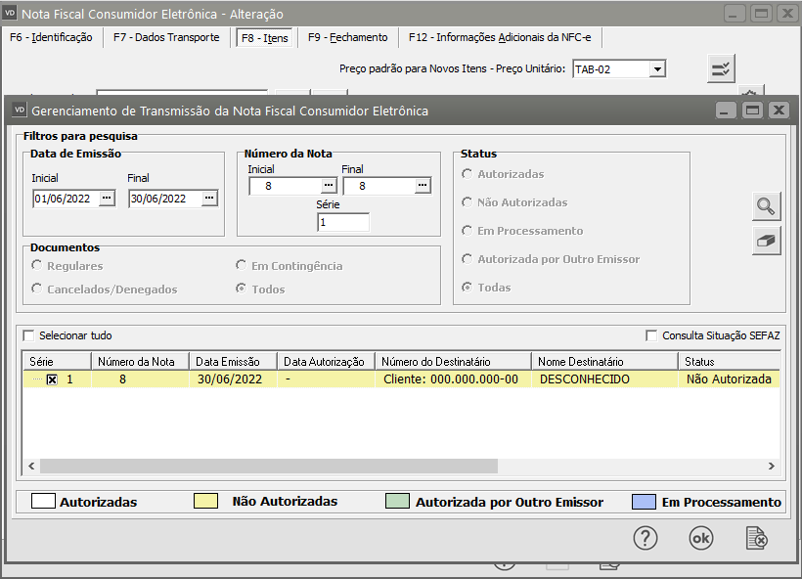Viewport: 802px width, 579px height.
Task: Sort by Data Emissão column header
Action: tap(233, 362)
